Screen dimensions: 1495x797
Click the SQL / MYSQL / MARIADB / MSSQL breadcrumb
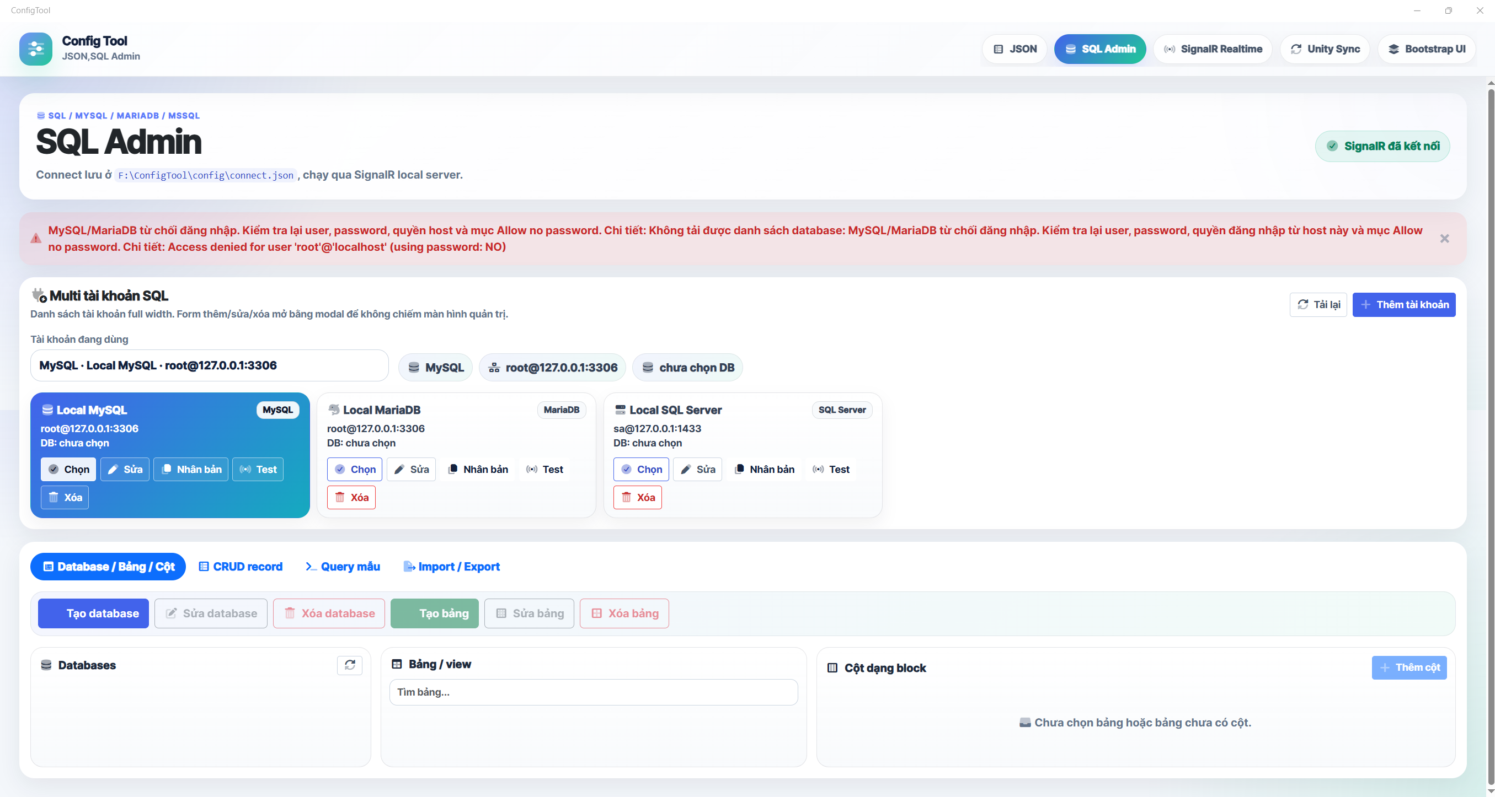(119, 115)
